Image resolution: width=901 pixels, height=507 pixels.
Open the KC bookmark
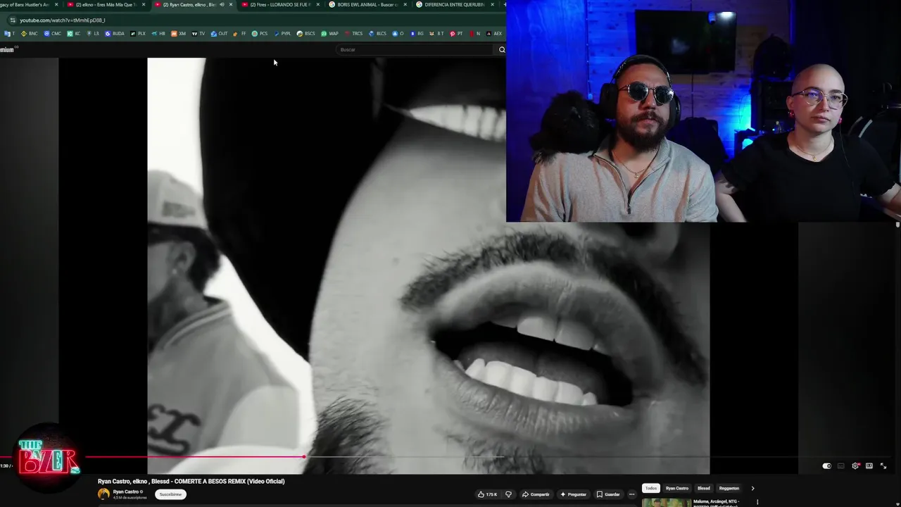(x=74, y=34)
